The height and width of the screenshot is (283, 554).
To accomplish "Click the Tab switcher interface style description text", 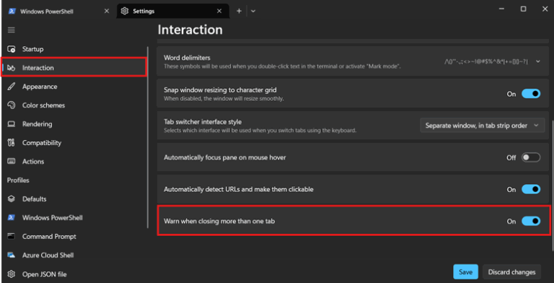I will point(260,131).
